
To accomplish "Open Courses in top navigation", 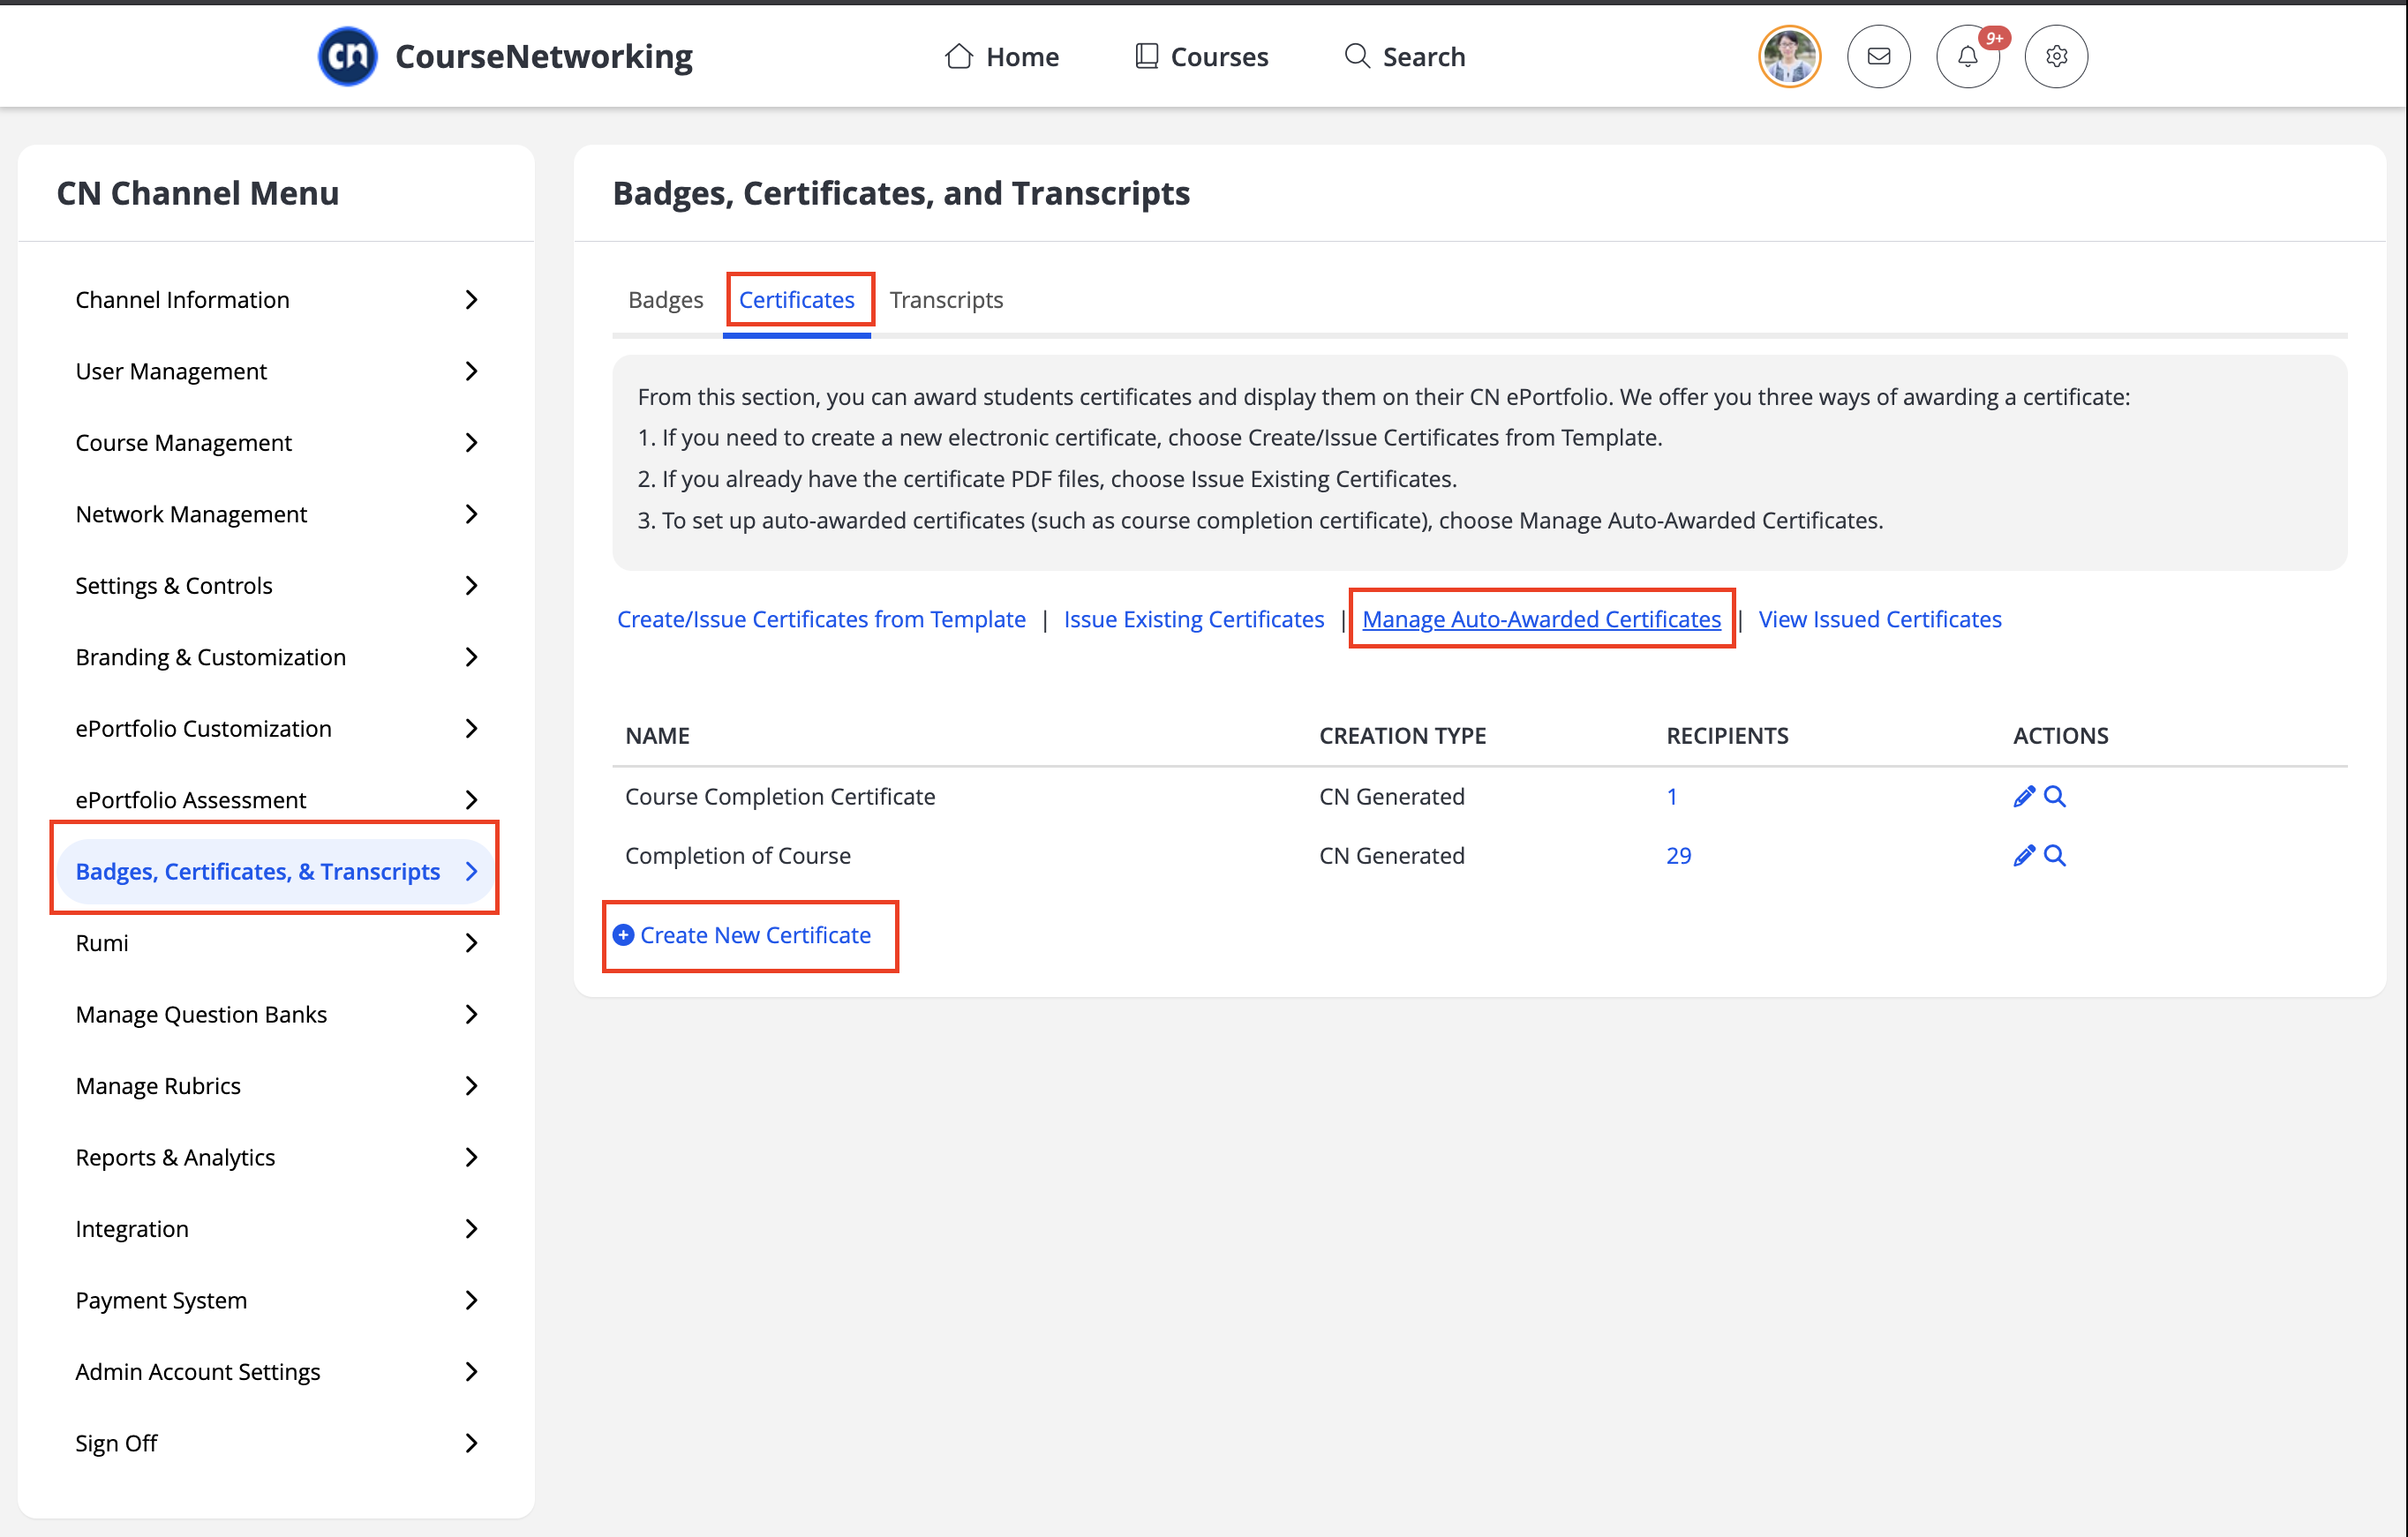I will [x=1202, y=57].
